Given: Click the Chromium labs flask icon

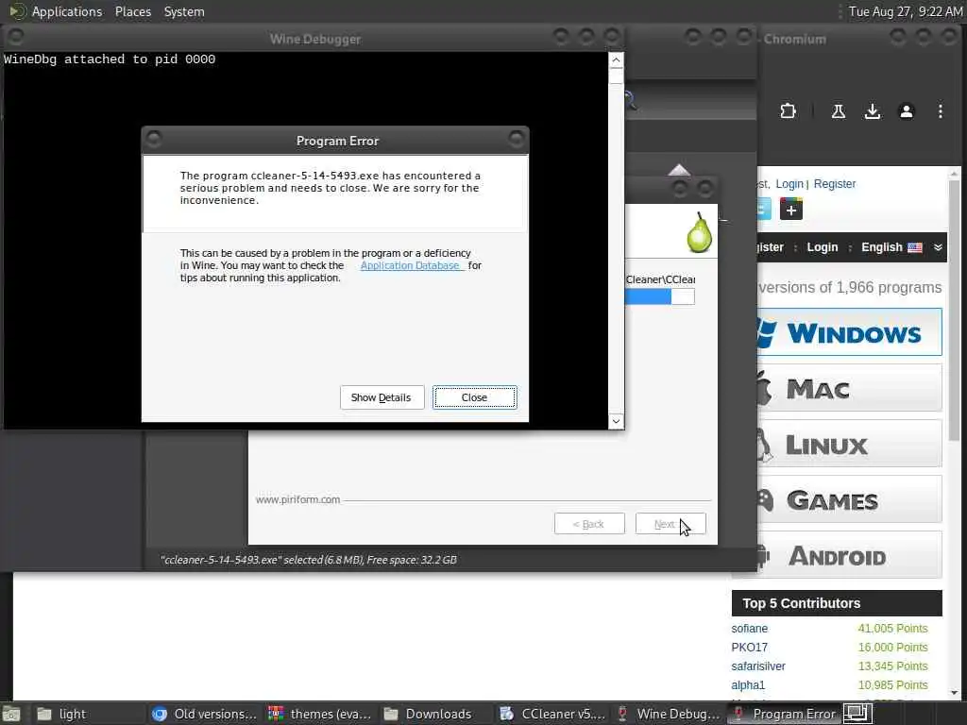Looking at the screenshot, I should click(x=839, y=111).
